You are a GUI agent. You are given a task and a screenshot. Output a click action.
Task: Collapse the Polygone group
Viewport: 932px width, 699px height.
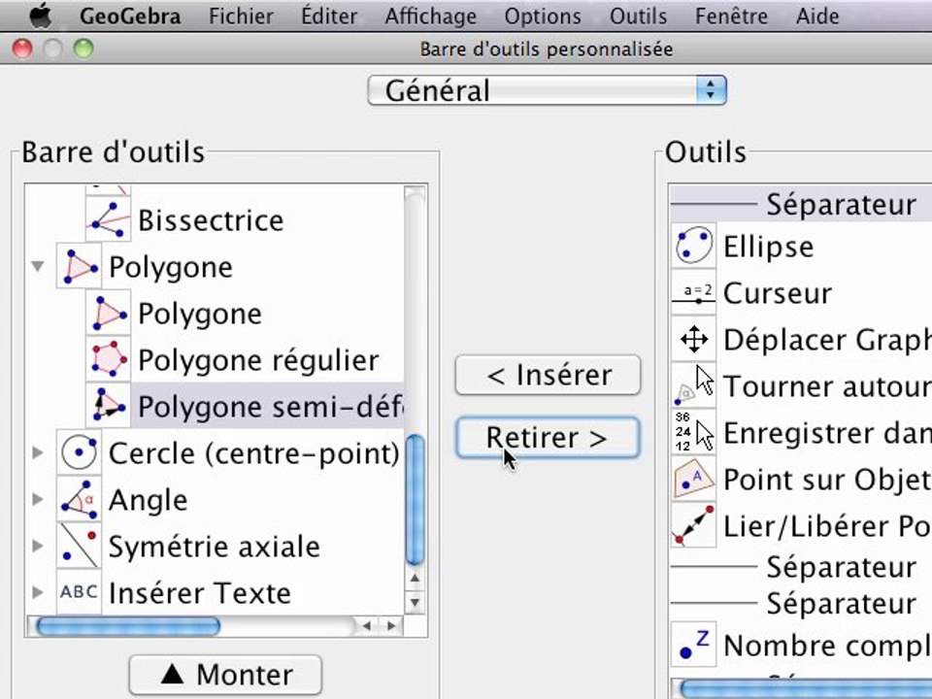tap(38, 266)
